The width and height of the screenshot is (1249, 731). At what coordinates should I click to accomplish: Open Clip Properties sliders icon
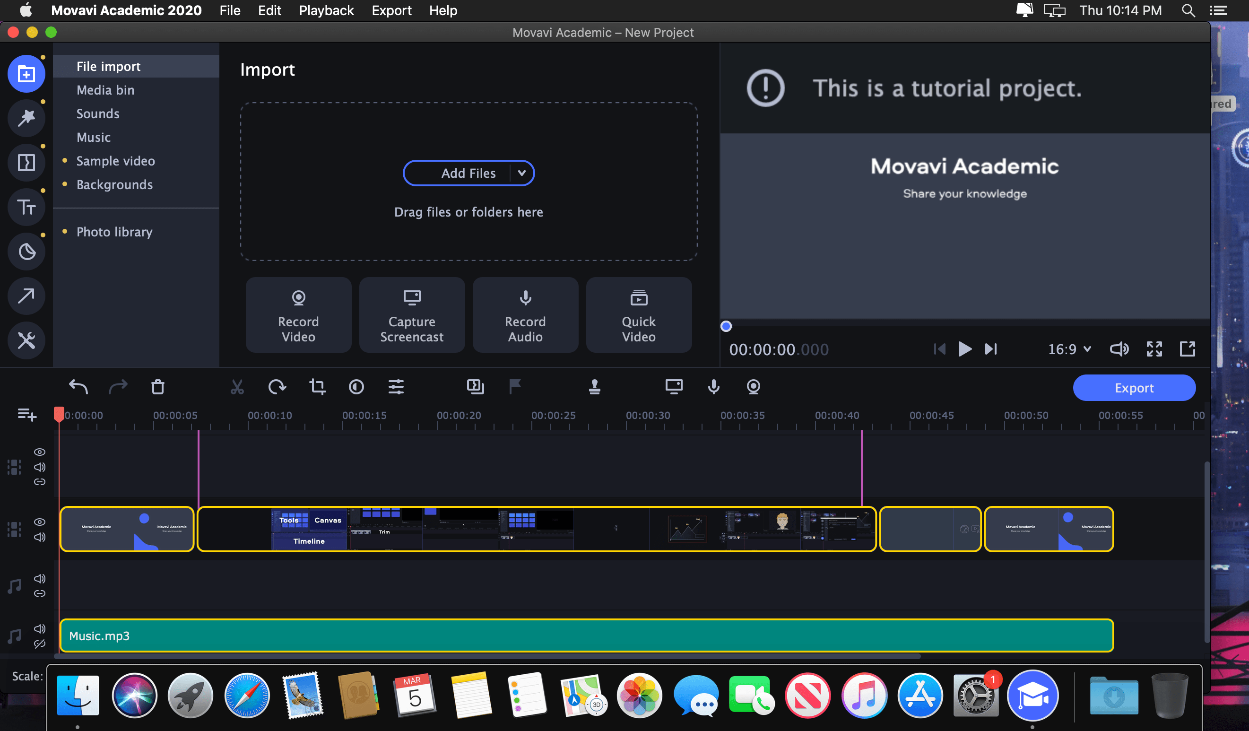pyautogui.click(x=397, y=387)
